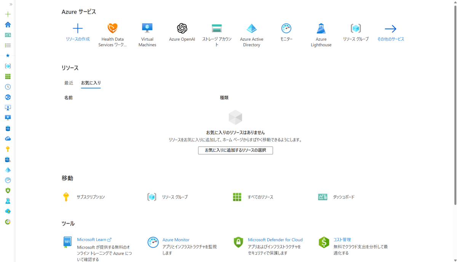The height and width of the screenshot is (262, 457).
Task: Open the dashboard chart icon in the sidebar
Action: click(x=8, y=35)
